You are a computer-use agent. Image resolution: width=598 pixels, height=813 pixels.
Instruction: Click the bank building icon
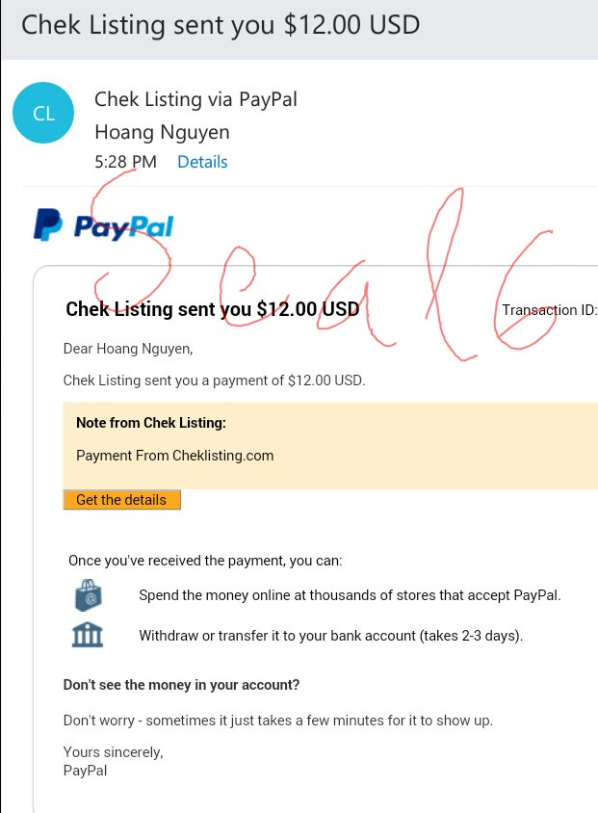coord(87,635)
